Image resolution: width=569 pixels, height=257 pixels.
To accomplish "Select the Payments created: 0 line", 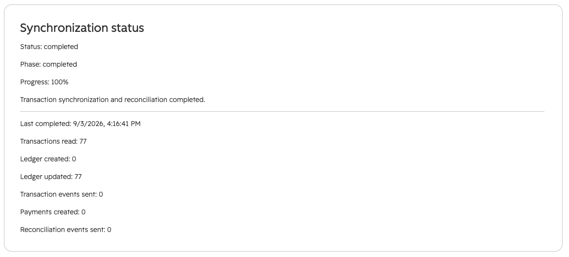I will point(53,212).
